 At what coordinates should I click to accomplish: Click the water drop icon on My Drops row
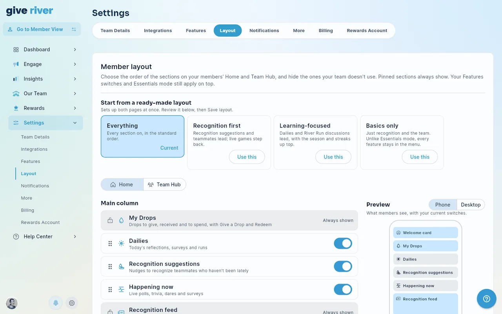pos(121,221)
